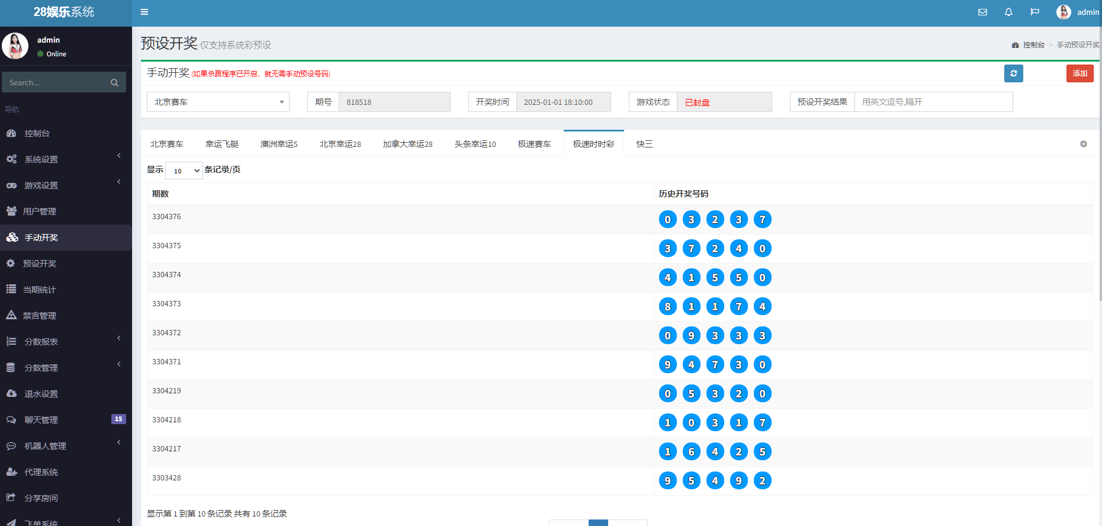Click the 预设开奖 gear icon
The width and height of the screenshot is (1102, 526).
coord(11,264)
